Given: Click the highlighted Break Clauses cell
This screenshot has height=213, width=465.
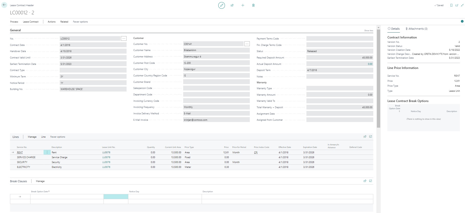Looking at the screenshot, I should (116, 197).
